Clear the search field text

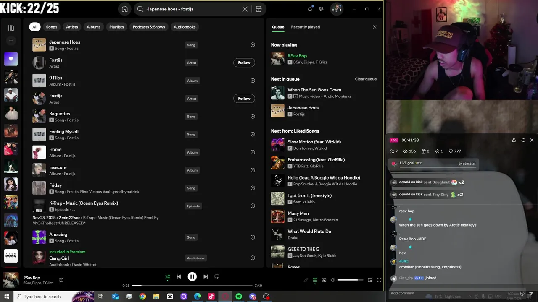(x=245, y=9)
